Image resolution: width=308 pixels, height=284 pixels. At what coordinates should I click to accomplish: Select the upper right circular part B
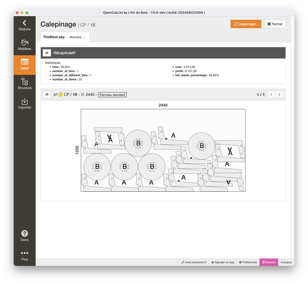tap(202, 146)
